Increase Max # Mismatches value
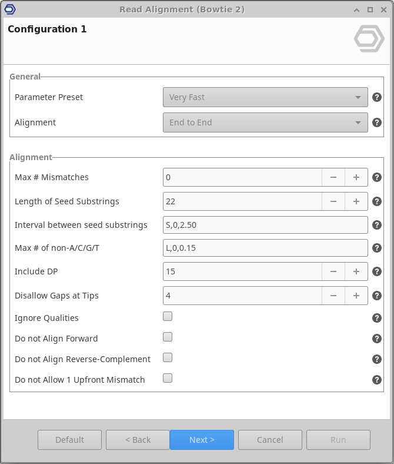 [356, 177]
